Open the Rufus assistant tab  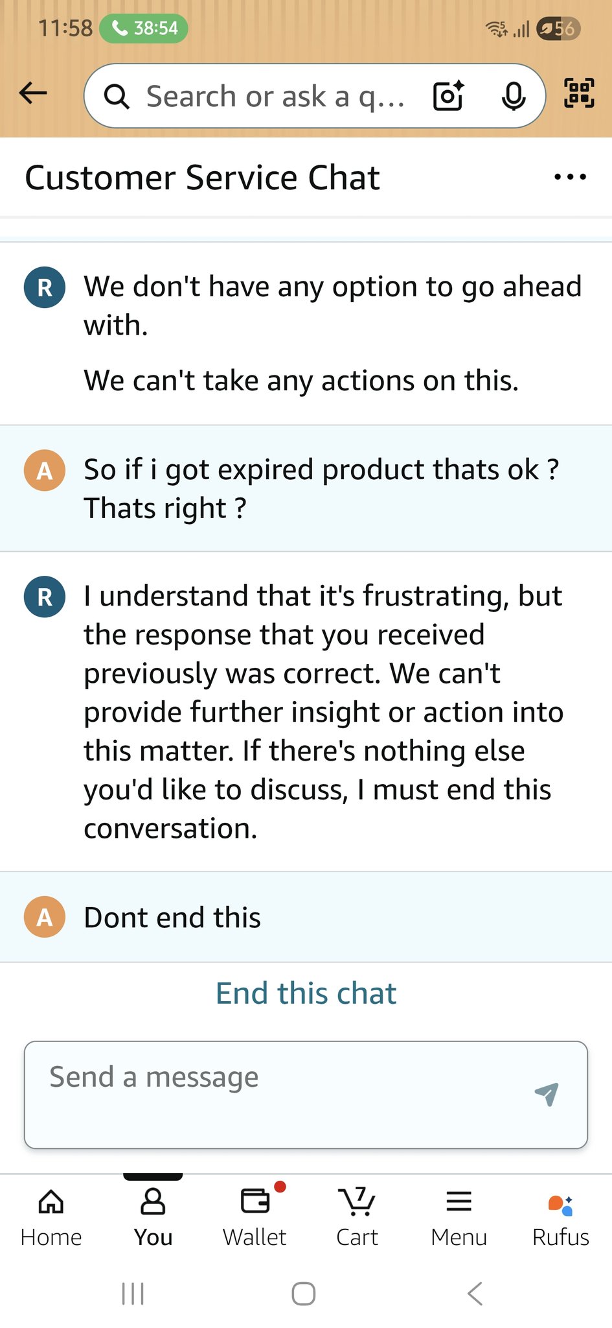pyautogui.click(x=560, y=1217)
